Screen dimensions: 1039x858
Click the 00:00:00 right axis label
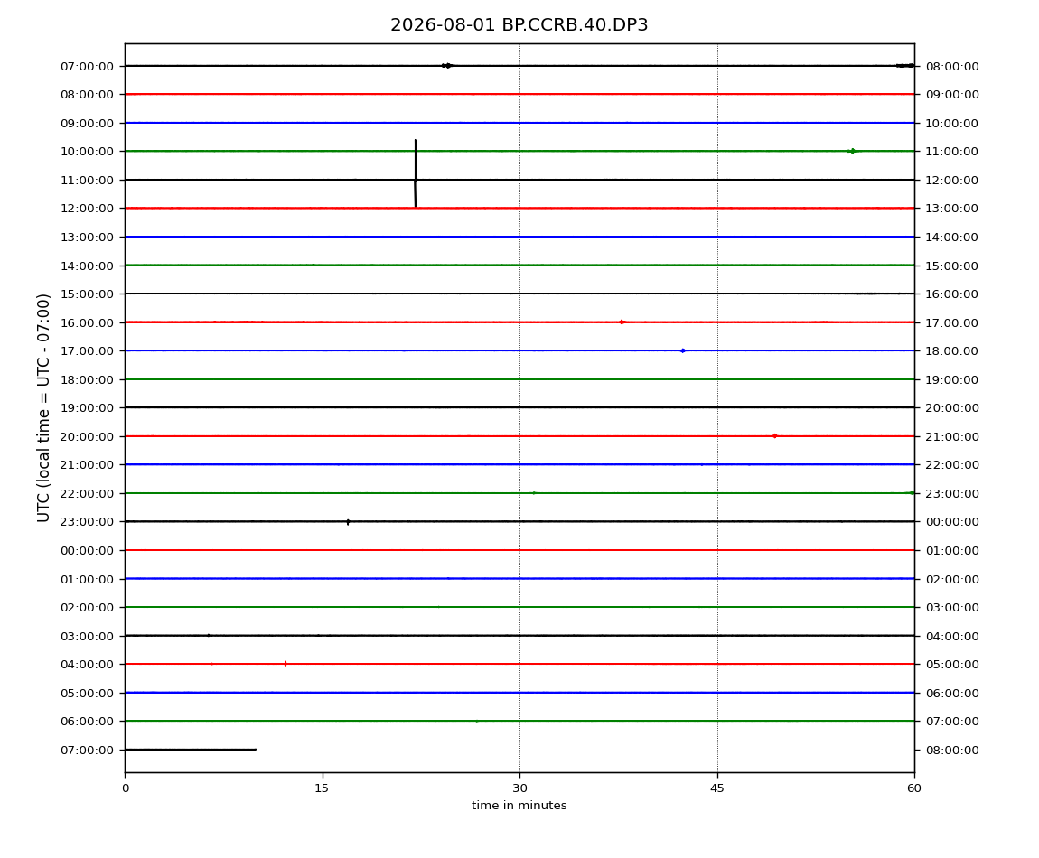[952, 522]
